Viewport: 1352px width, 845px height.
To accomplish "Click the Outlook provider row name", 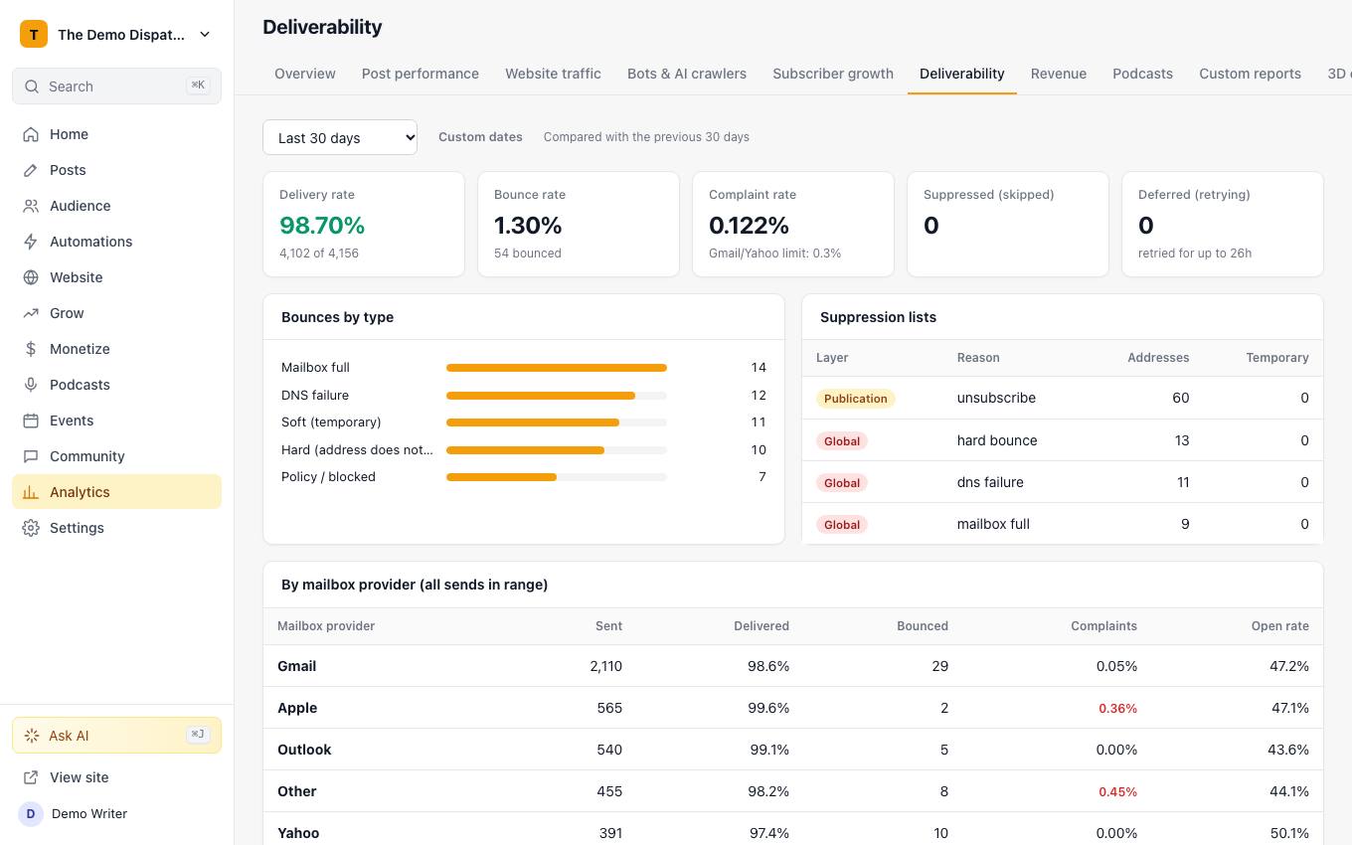I will 304,750.
